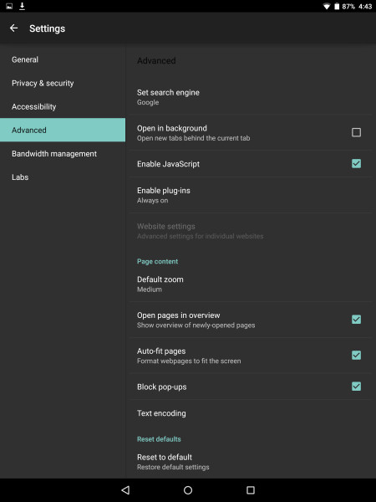This screenshot has height=502, width=376.
Task: Tap the Android back navigation triangle
Action: (x=125, y=489)
